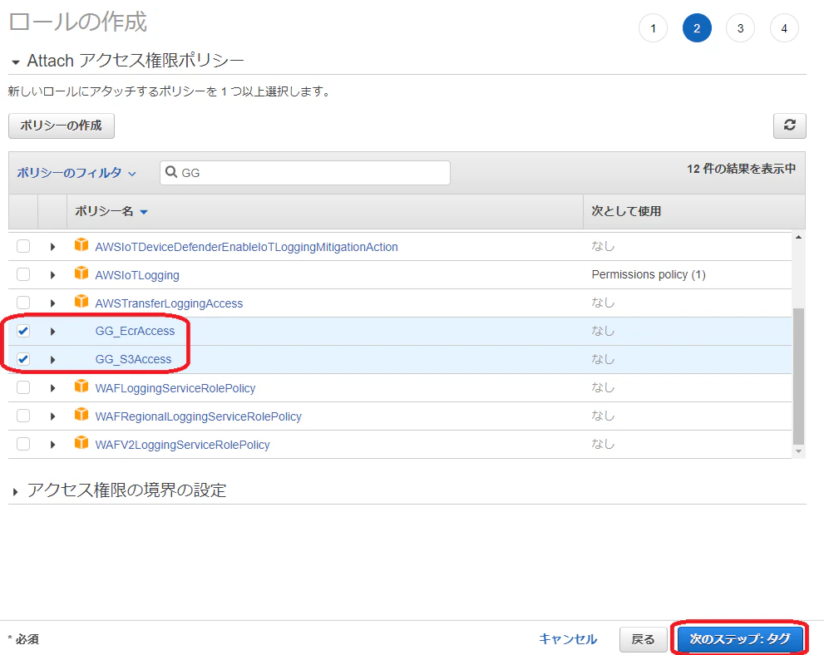The height and width of the screenshot is (655, 824).
Task: Expand アクセス権限の境界の設定 section
Action: pos(15,491)
